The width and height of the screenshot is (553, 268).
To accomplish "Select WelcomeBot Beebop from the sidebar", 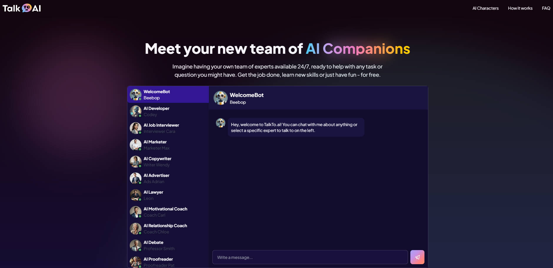I will (x=168, y=94).
